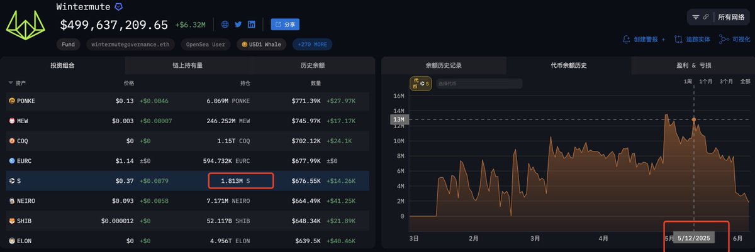The image size is (755, 252).
Task: Click the orange data point on the chart
Action: click(x=694, y=119)
